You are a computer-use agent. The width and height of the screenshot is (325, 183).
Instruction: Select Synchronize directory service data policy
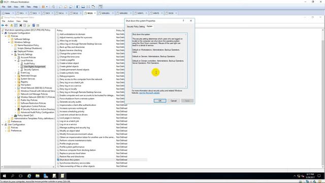tap(75, 163)
